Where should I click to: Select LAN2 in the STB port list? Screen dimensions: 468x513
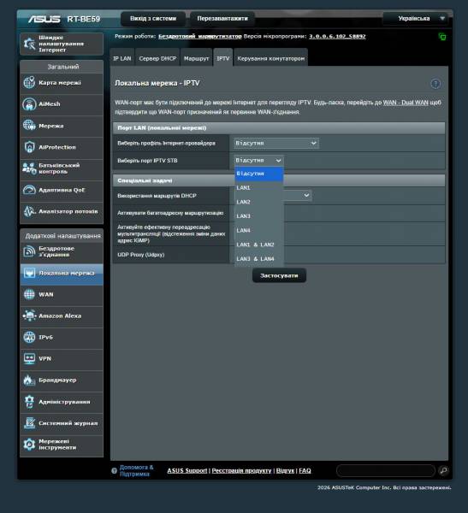[x=258, y=202]
